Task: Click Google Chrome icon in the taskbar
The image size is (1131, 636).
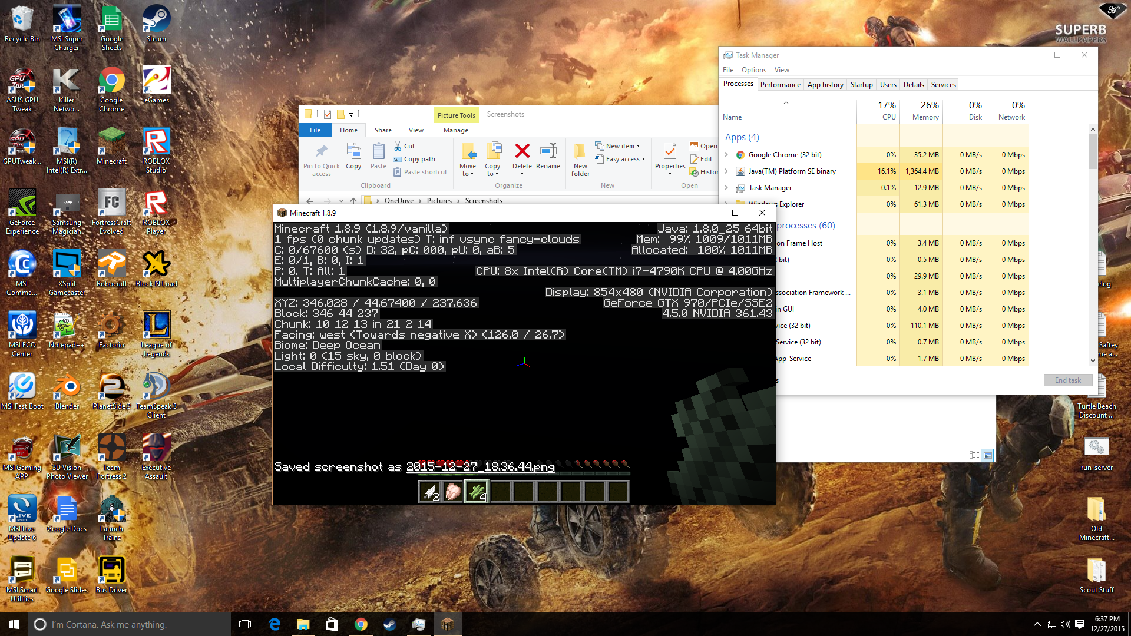Action: 361,624
